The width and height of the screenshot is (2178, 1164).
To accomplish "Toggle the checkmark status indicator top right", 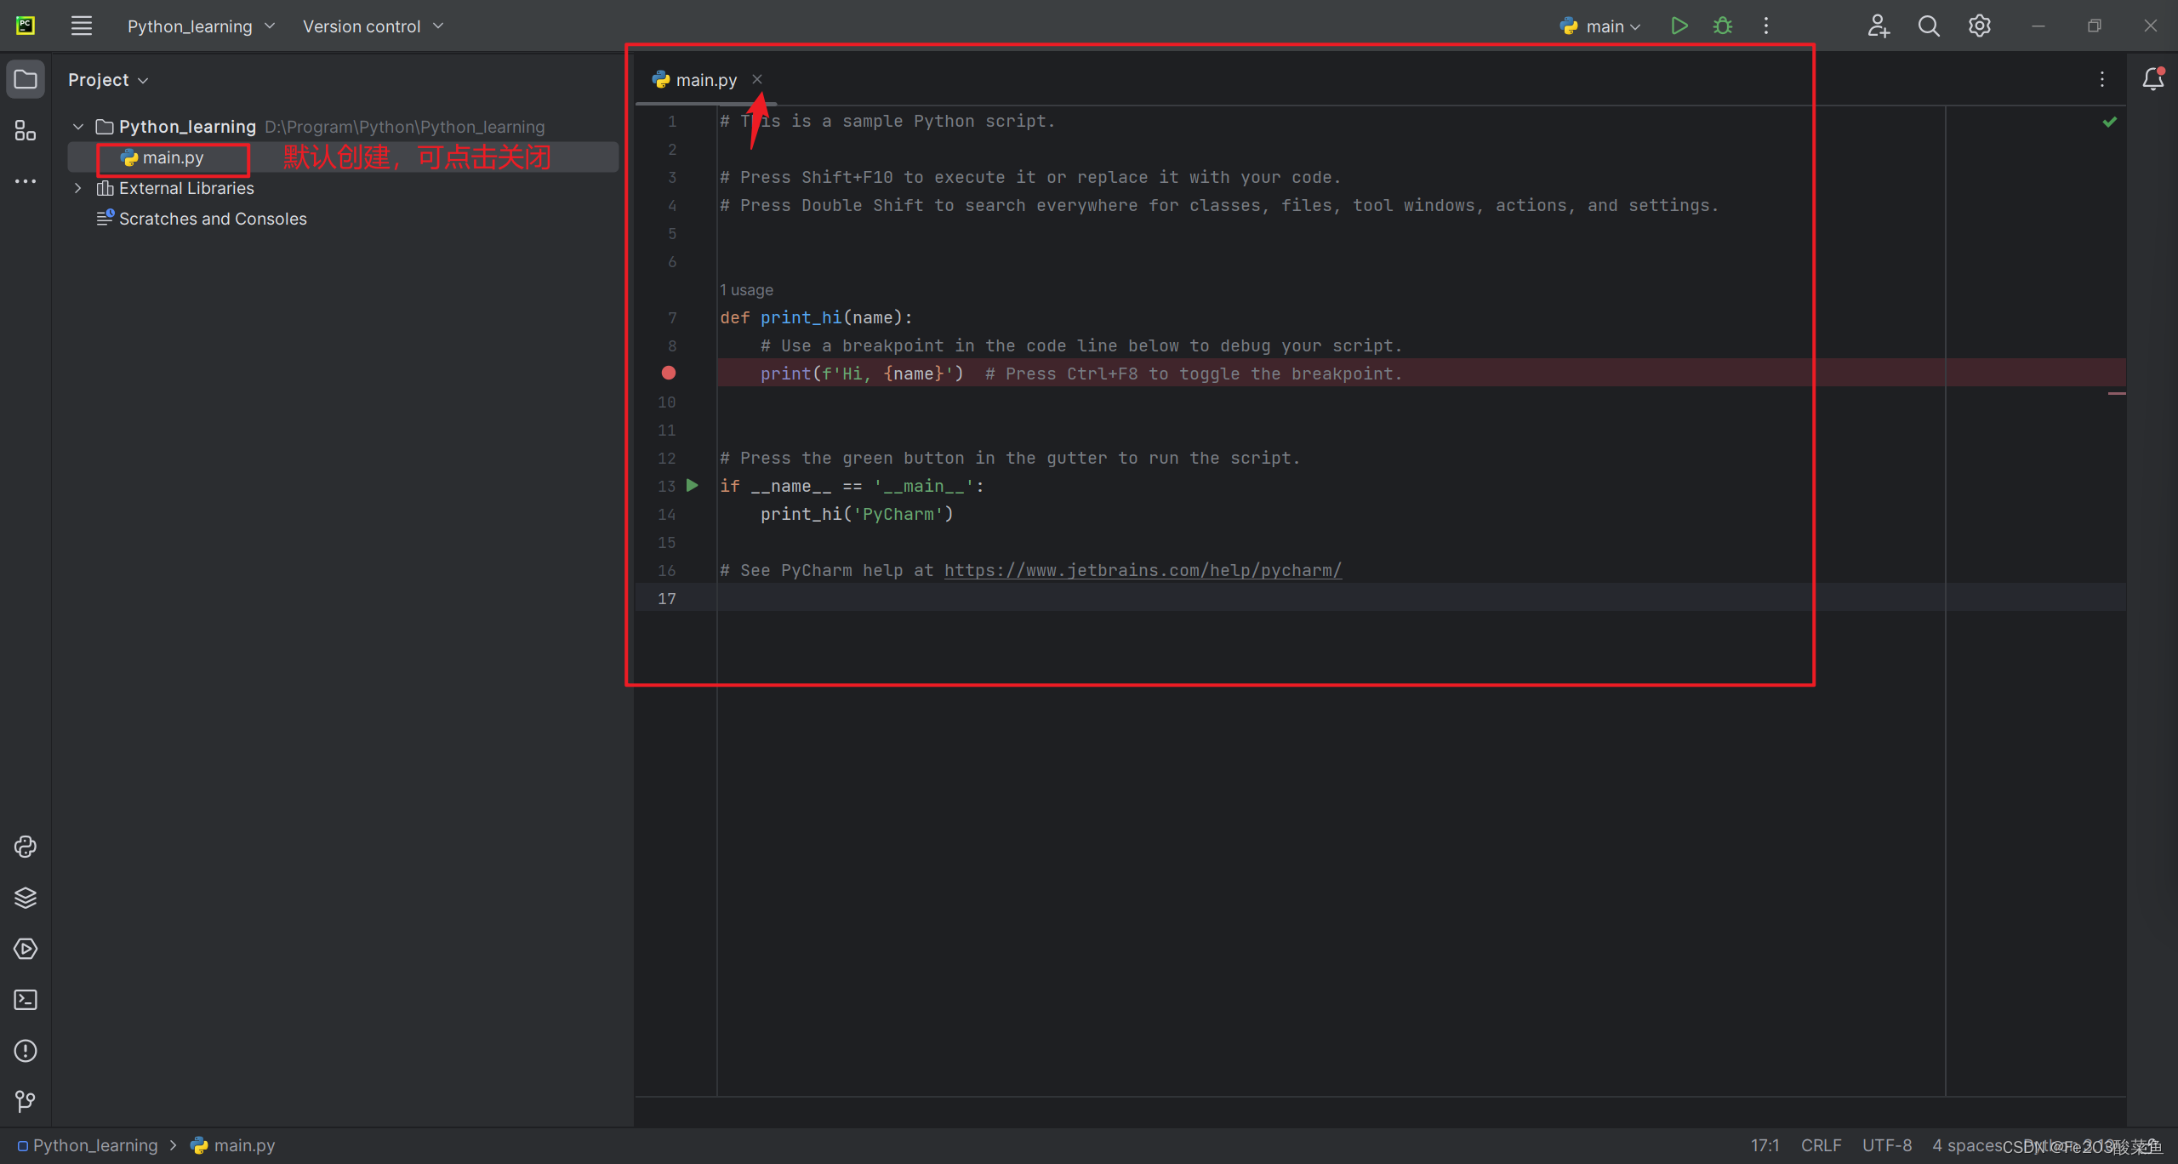I will click(x=2109, y=121).
